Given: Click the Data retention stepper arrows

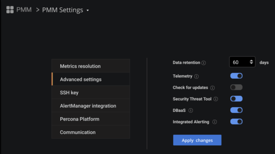Looking at the screenshot, I should click(251, 62).
